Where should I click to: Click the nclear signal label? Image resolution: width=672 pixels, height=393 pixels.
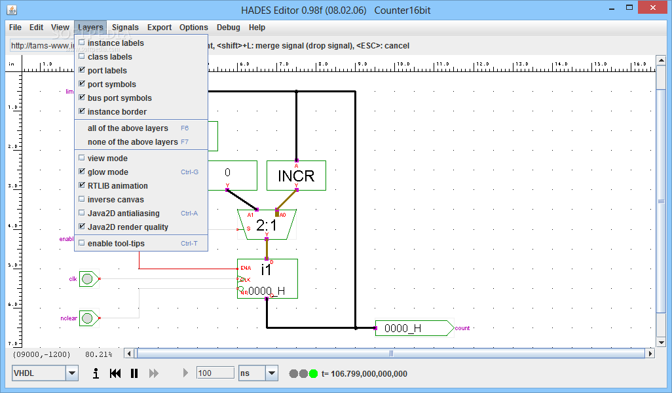69,318
